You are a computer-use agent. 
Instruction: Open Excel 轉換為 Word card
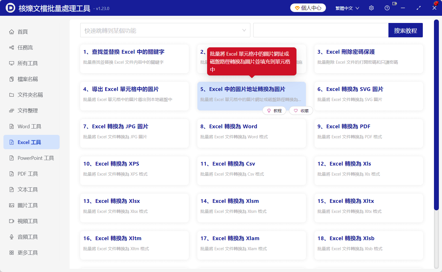[x=252, y=133]
